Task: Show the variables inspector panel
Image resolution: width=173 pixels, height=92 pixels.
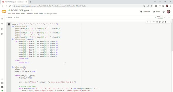Action: click(x=2, y=29)
